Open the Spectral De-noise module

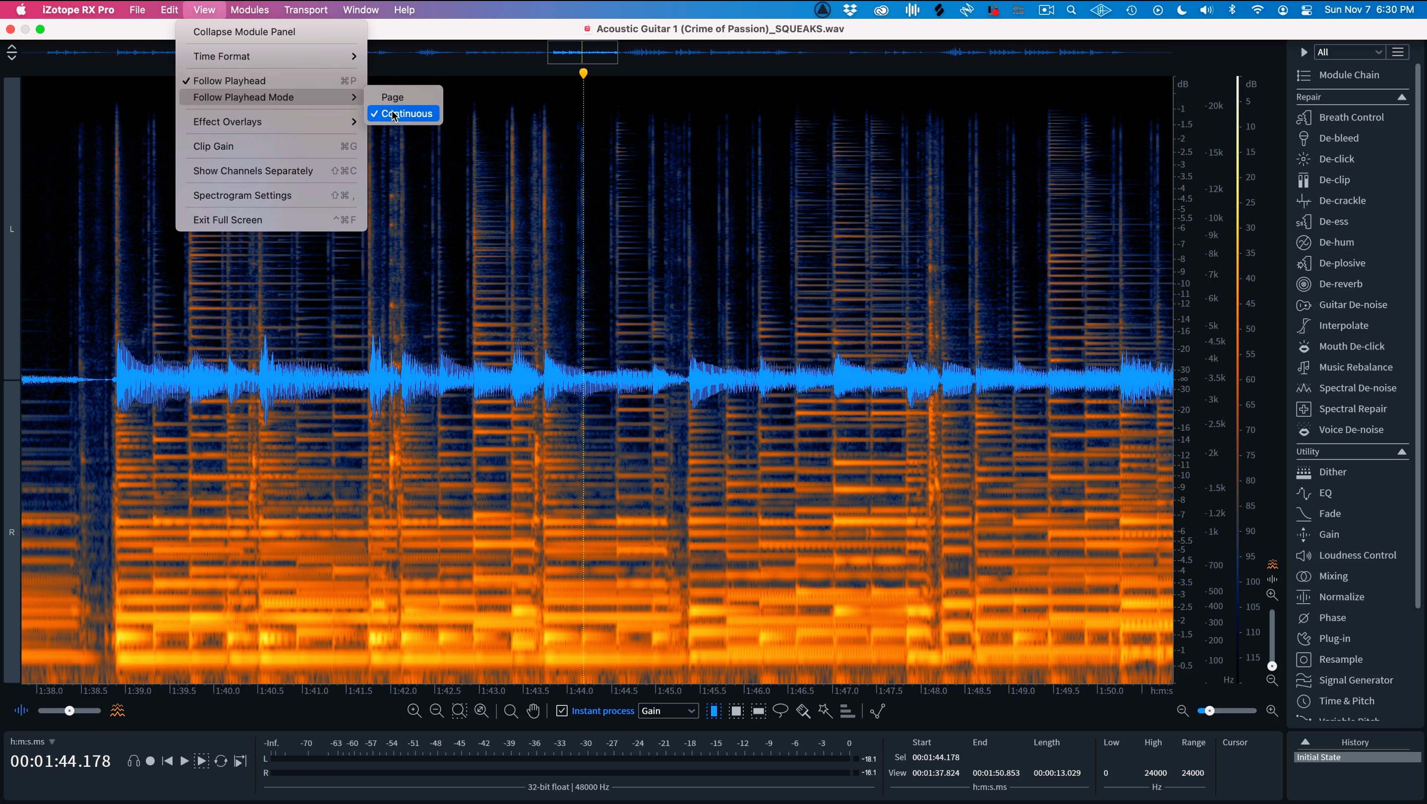pyautogui.click(x=1358, y=387)
